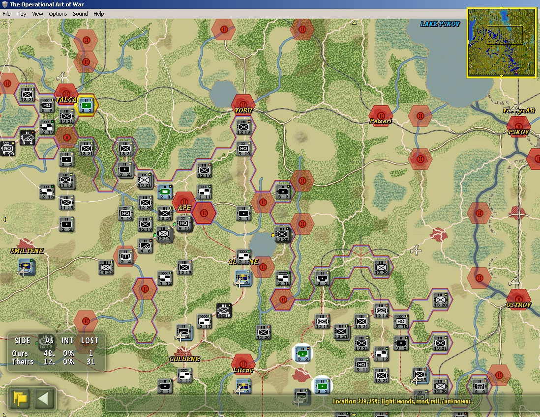Click the bottom-left corner map scroll arrow
This screenshot has width=540, height=417.
[x=4, y=414]
